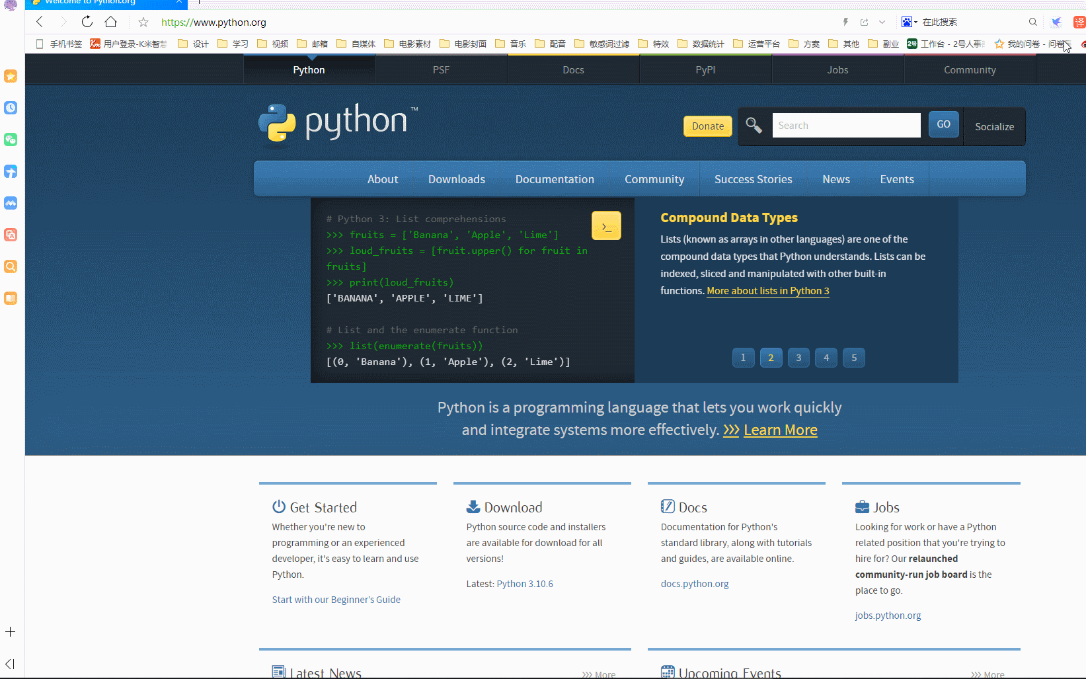Click the share icon in the address bar
Image resolution: width=1086 pixels, height=679 pixels.
point(864,22)
